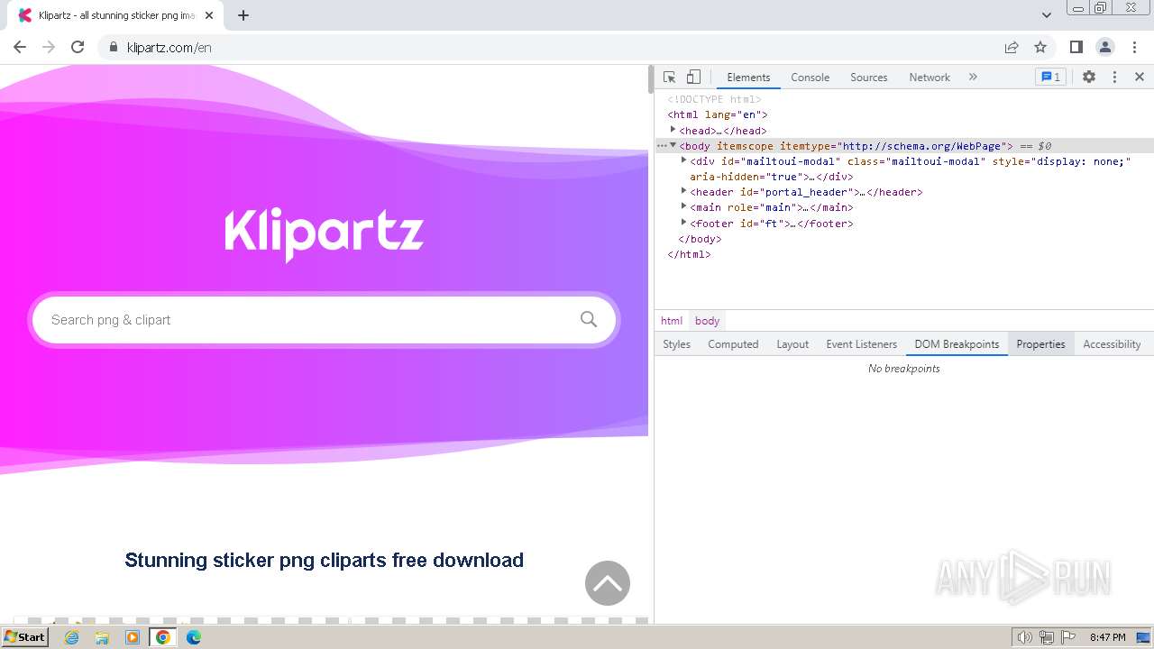Switch to Chrome in the taskbar

163,637
